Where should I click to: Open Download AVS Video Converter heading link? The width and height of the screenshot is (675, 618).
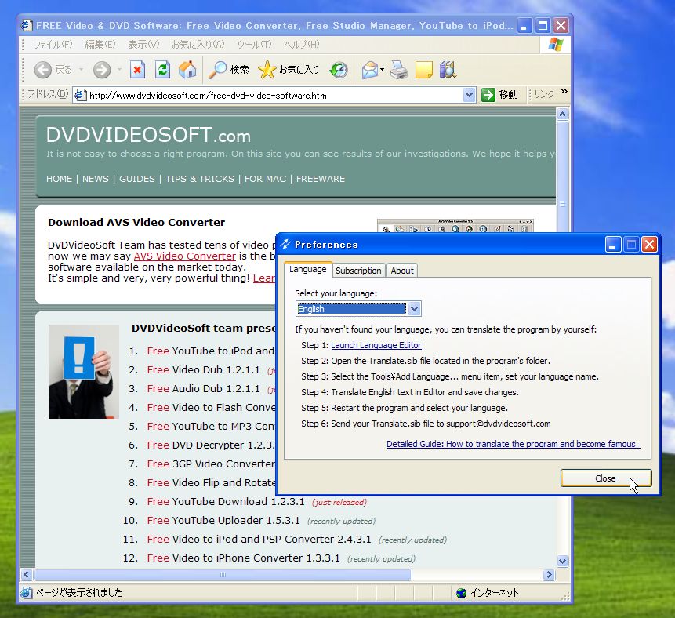[x=136, y=222]
